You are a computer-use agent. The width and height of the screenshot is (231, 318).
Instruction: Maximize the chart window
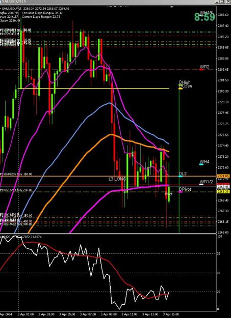click(223, 2)
